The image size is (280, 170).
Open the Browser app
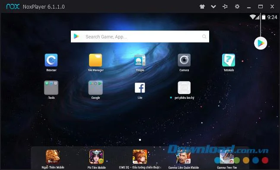(x=51, y=60)
